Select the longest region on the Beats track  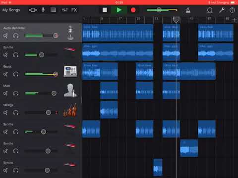pyautogui.click(x=189, y=71)
